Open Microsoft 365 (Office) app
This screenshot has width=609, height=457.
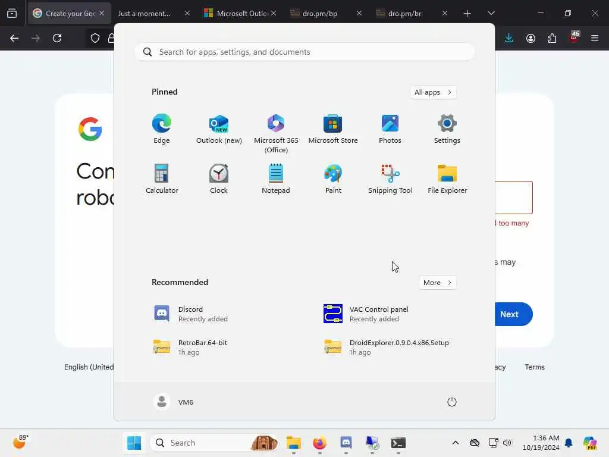(276, 134)
